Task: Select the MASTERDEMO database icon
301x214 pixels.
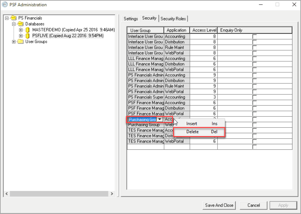Action: click(x=28, y=30)
